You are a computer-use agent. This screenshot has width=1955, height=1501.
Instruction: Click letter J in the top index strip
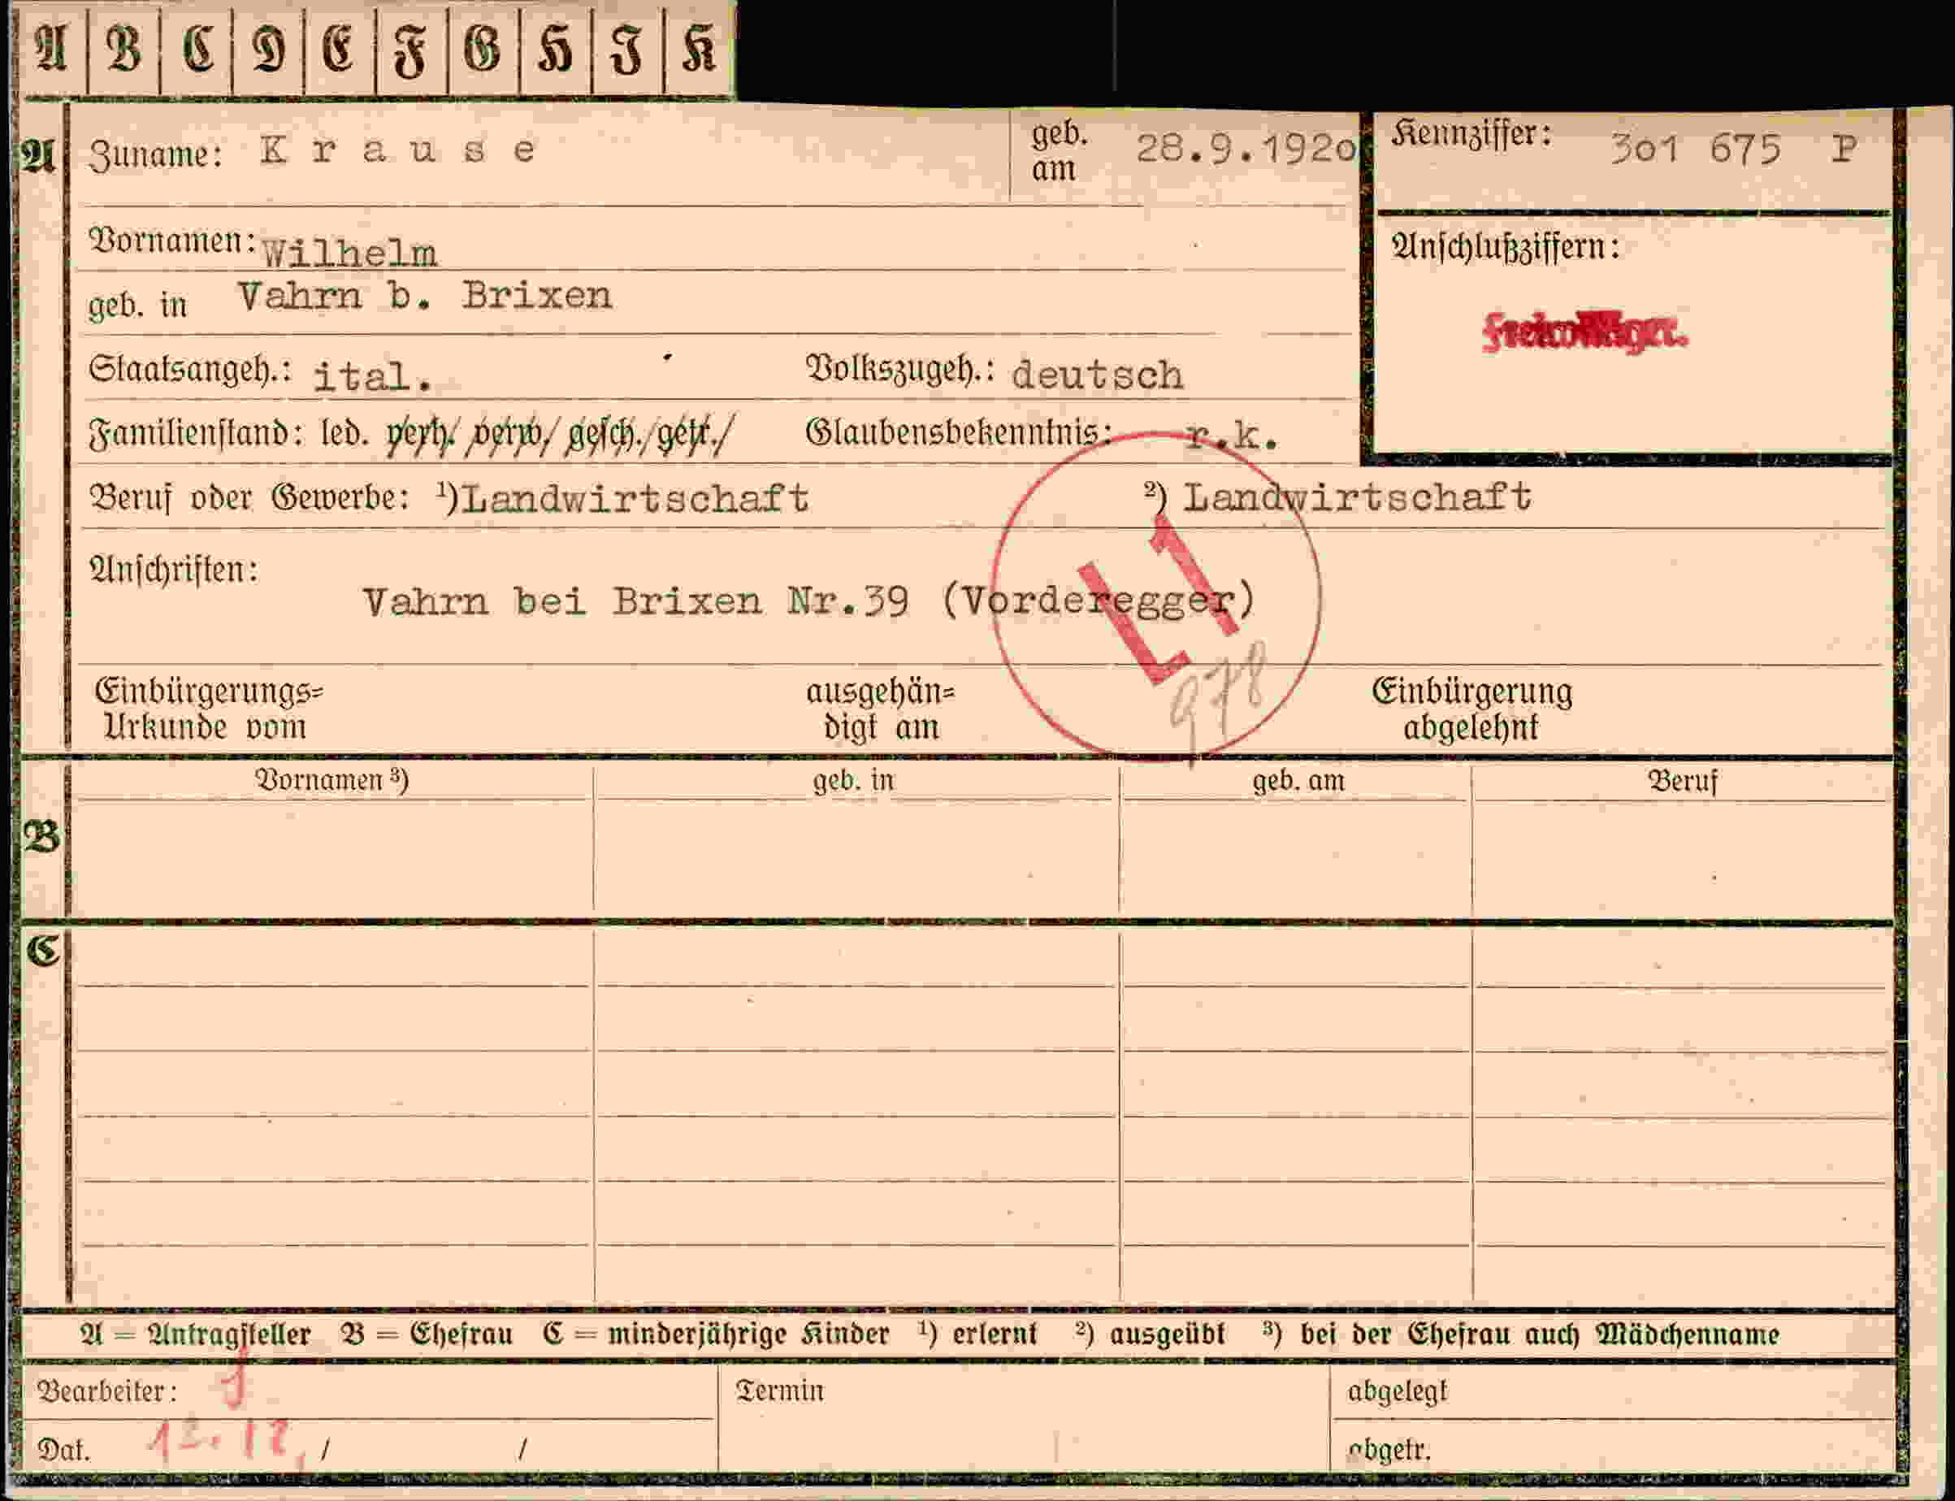[x=627, y=49]
